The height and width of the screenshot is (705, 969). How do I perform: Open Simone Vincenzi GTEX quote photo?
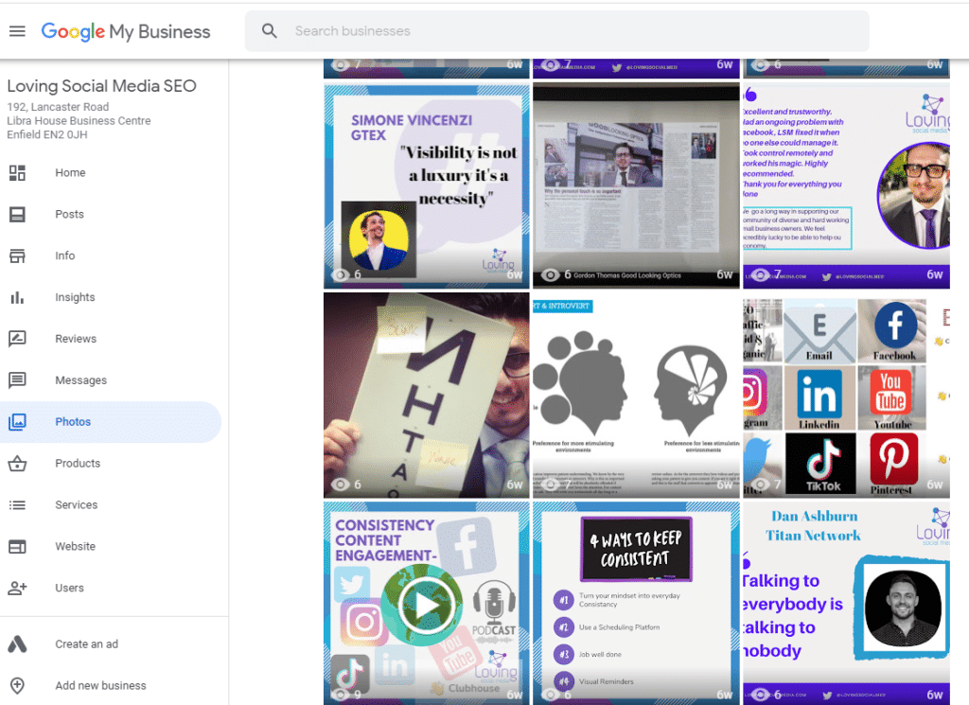click(427, 186)
